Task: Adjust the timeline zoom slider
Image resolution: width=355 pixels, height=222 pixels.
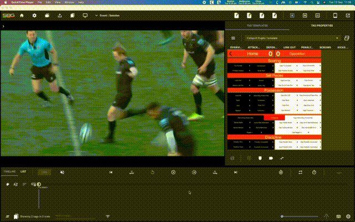Action: tap(300, 216)
